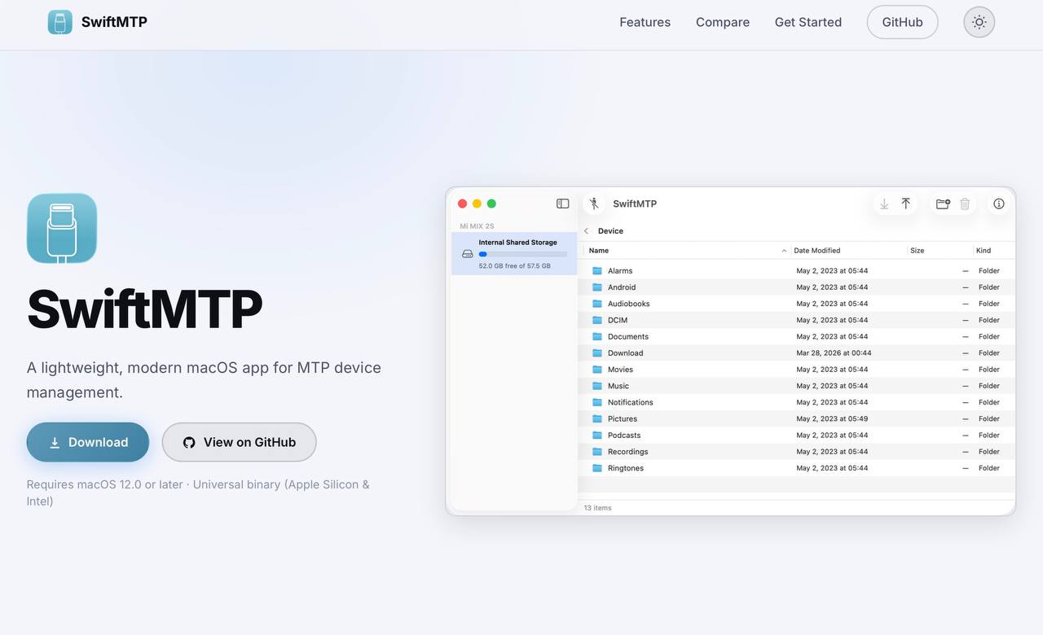Click the download from device icon

pyautogui.click(x=884, y=204)
